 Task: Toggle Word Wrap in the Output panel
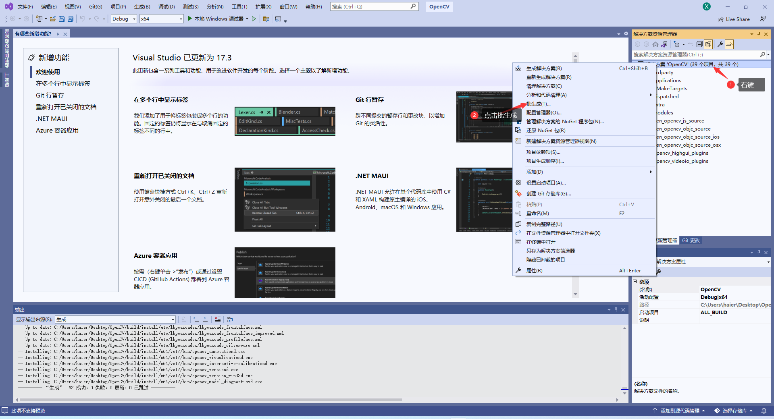[x=230, y=319]
